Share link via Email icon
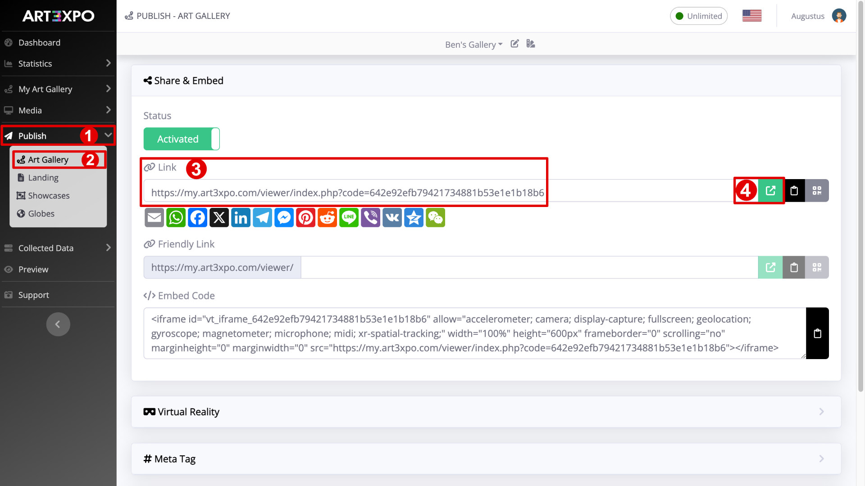Viewport: 865px width, 486px height. pos(154,218)
